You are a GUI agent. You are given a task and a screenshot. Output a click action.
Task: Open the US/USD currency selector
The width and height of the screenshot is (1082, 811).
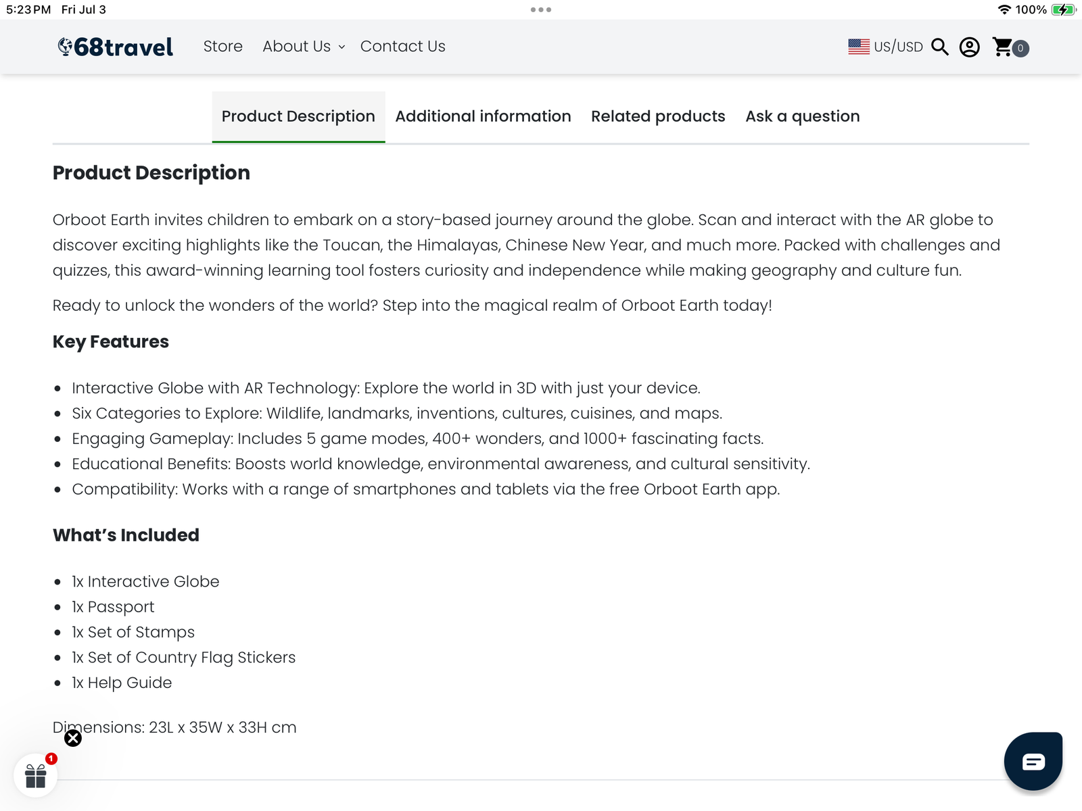pyautogui.click(x=886, y=47)
